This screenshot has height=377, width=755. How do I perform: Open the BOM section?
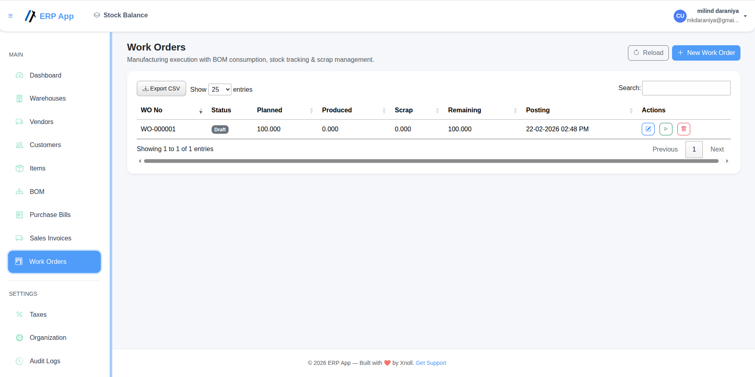tap(37, 192)
